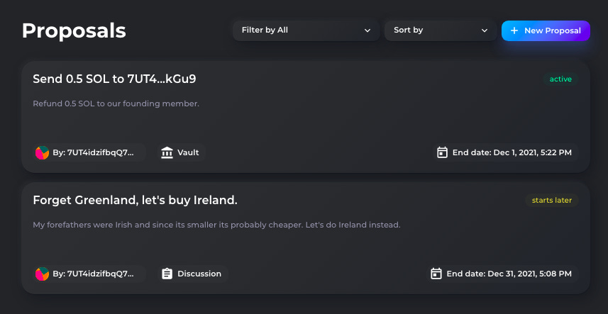Select the Discussion tag on second proposal
Image resolution: width=608 pixels, height=314 pixels.
click(193, 274)
